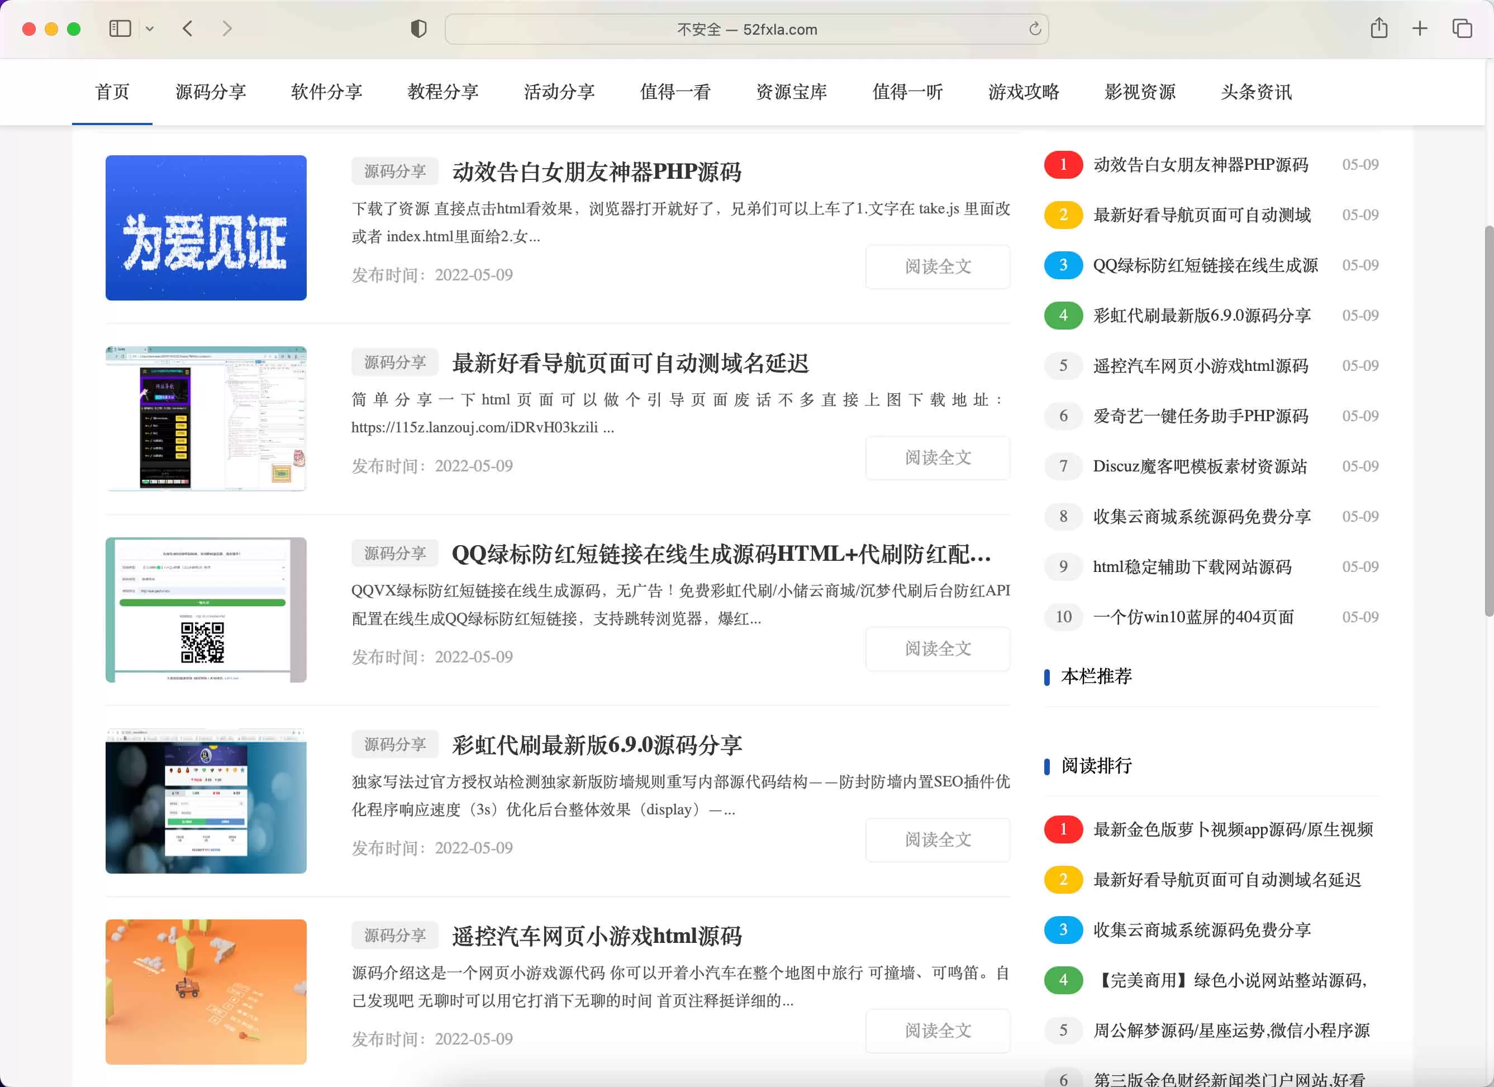Open the privacy shield icon
The height and width of the screenshot is (1087, 1494).
click(x=418, y=29)
